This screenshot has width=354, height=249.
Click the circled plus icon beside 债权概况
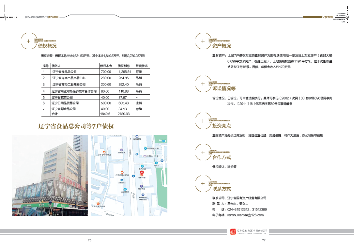point(28,41)
